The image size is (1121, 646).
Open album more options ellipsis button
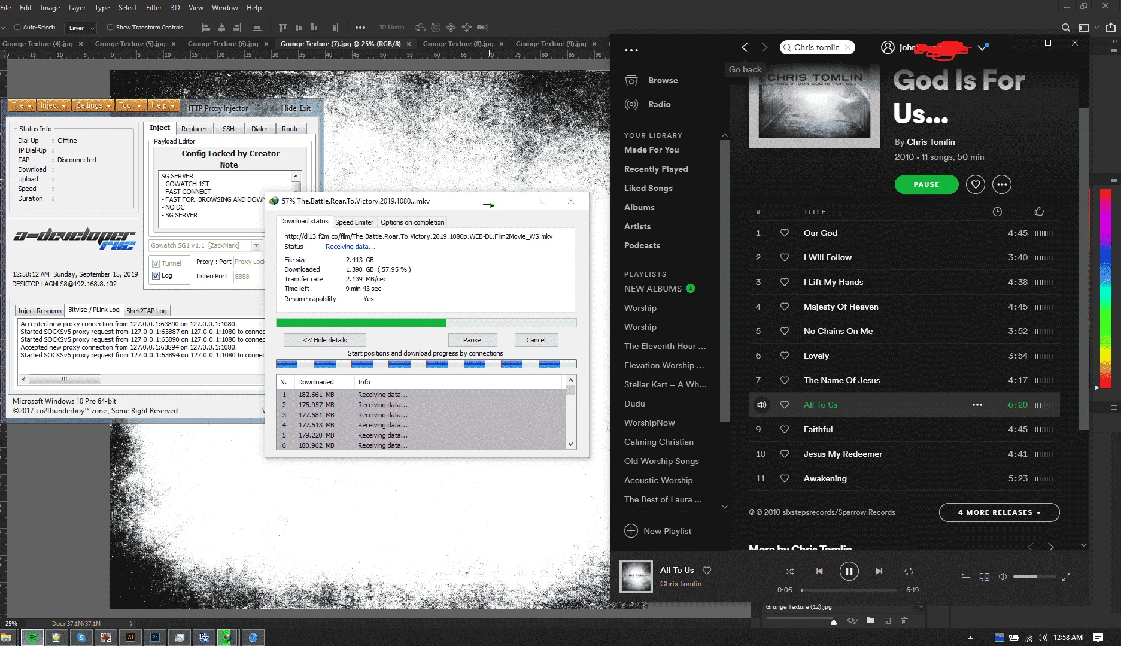[1002, 184]
